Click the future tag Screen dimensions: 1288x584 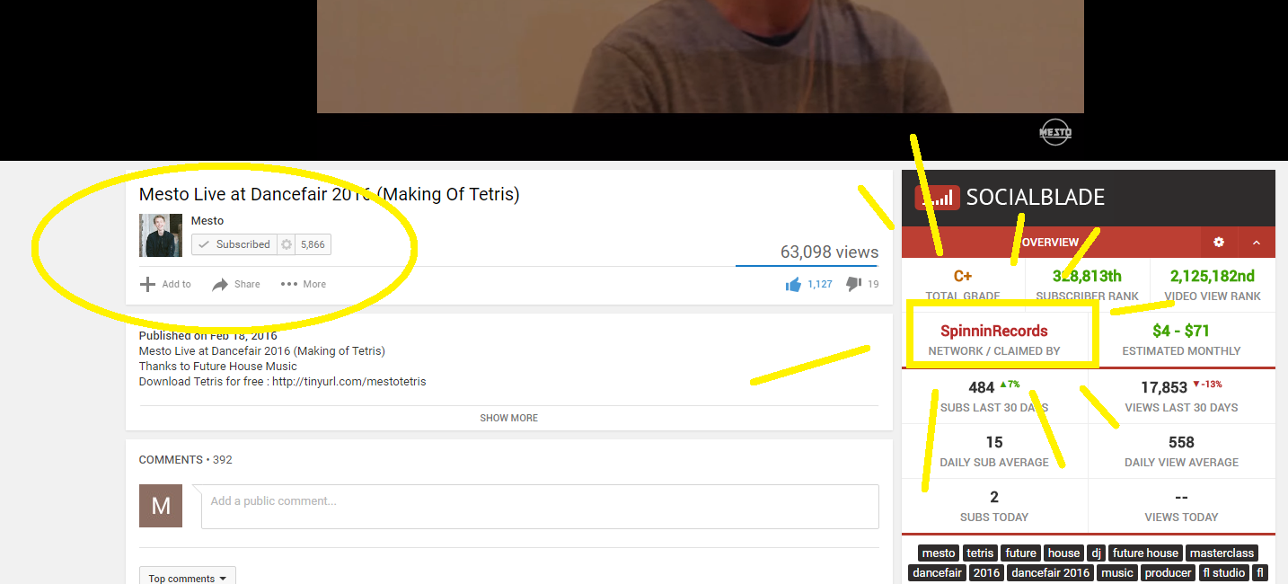(1021, 553)
